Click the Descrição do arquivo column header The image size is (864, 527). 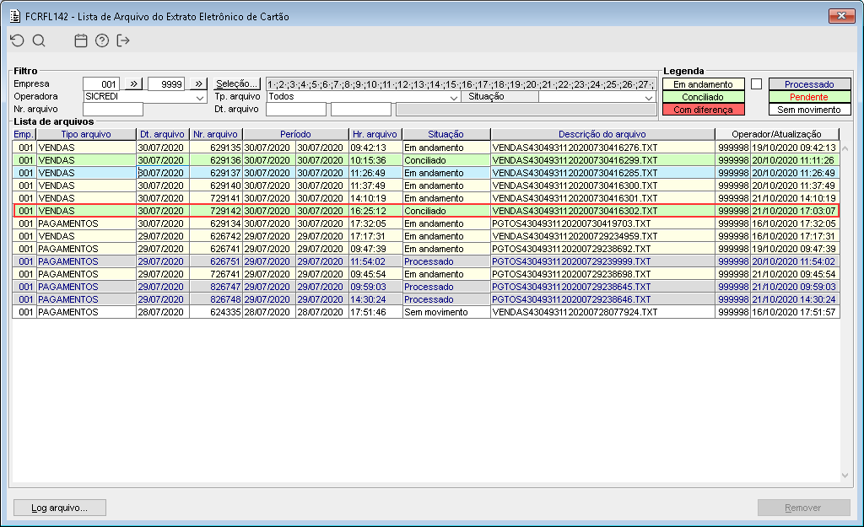pyautogui.click(x=602, y=134)
